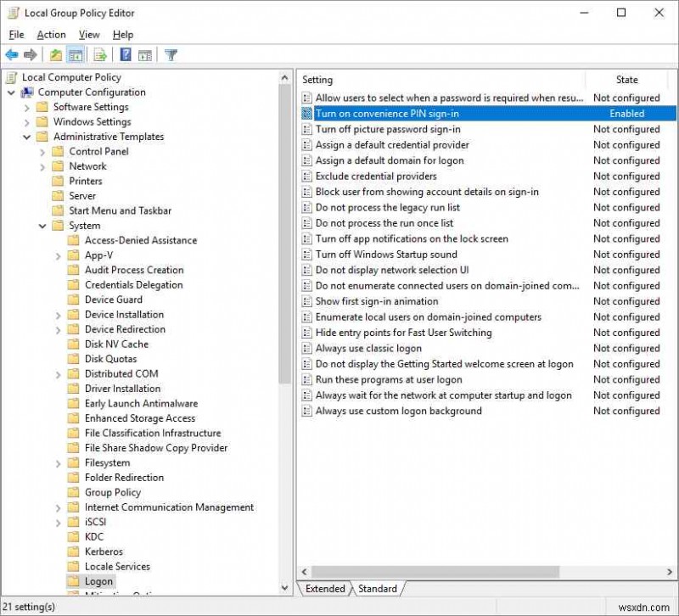Click the filter funnel toolbar icon

click(170, 54)
